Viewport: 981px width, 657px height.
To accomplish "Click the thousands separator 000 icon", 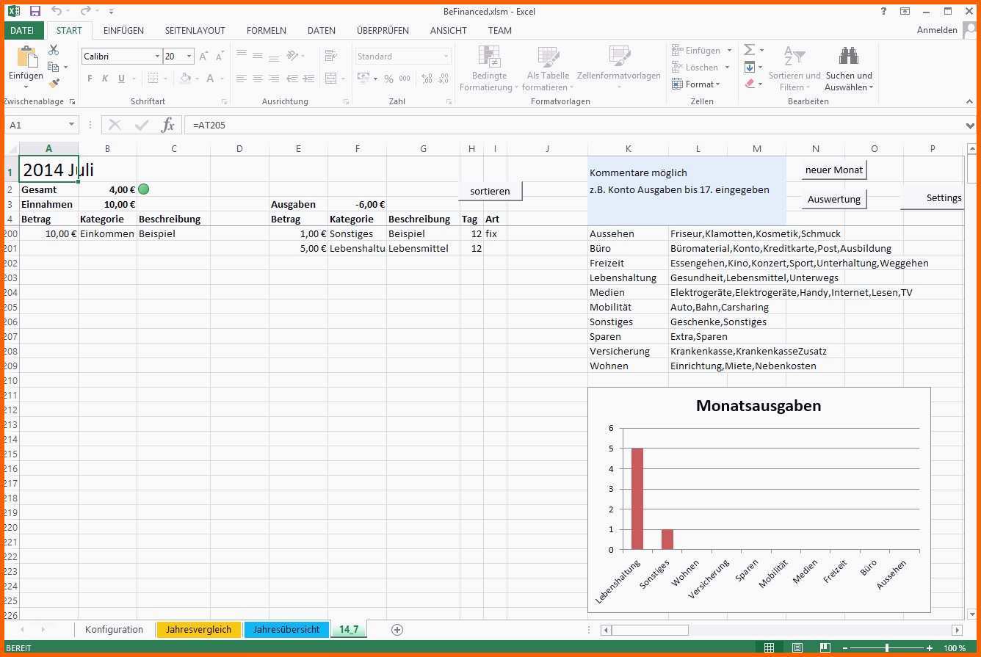I will (x=404, y=79).
